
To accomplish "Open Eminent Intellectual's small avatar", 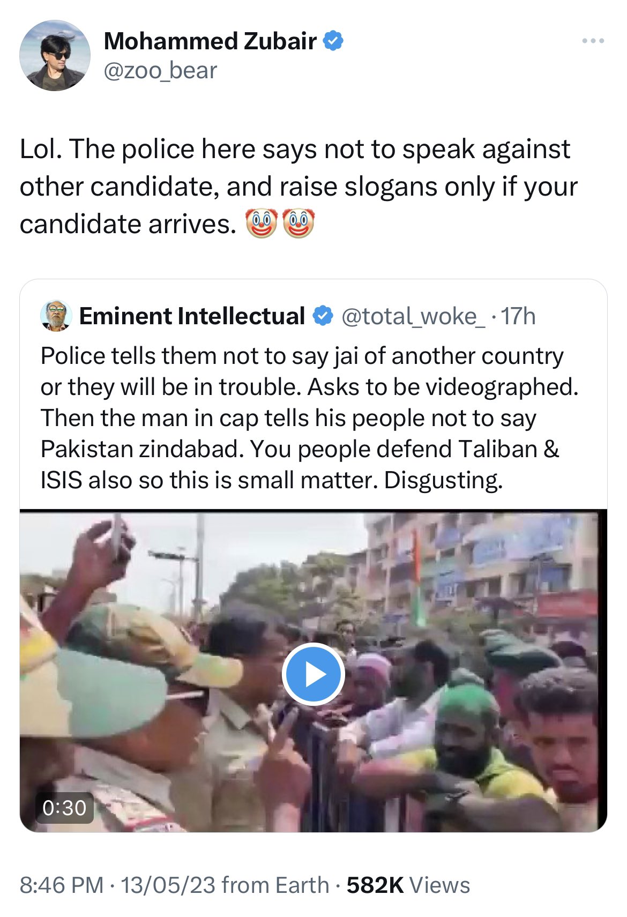I will tap(56, 316).
